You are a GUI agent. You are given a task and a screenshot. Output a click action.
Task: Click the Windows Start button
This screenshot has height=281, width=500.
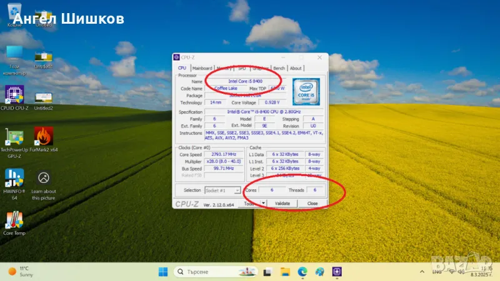pos(163,272)
